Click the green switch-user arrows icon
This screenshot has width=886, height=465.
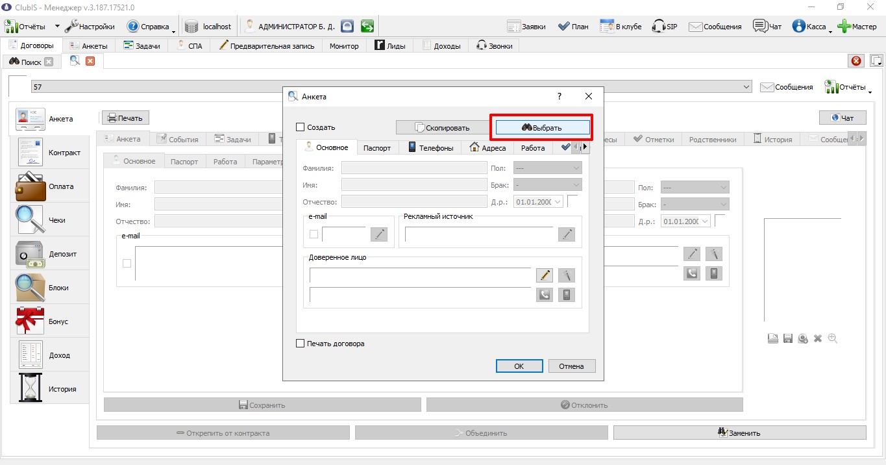tap(367, 27)
